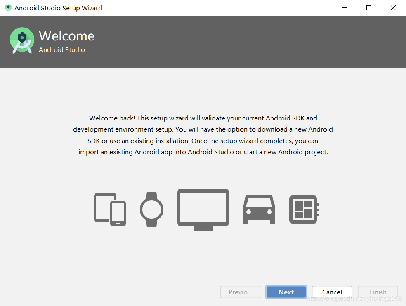Image resolution: width=406 pixels, height=306 pixels.
Task: Click the small Android Studio title bar icon
Action: pyautogui.click(x=8, y=8)
